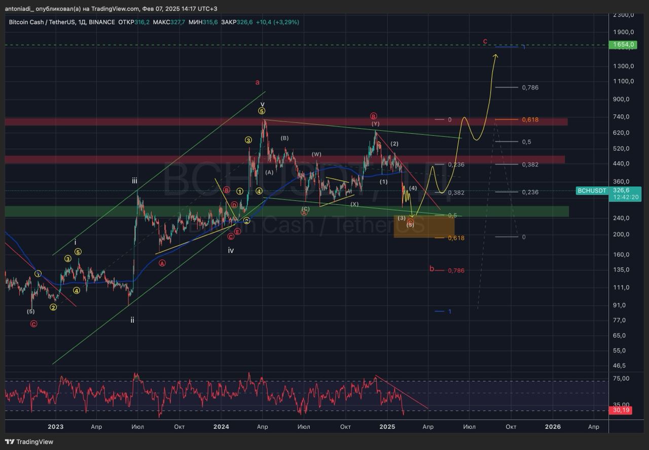Image resolution: width=649 pixels, height=450 pixels.
Task: Click the +10,4 (+3,29%) change value
Action: pyautogui.click(x=277, y=22)
